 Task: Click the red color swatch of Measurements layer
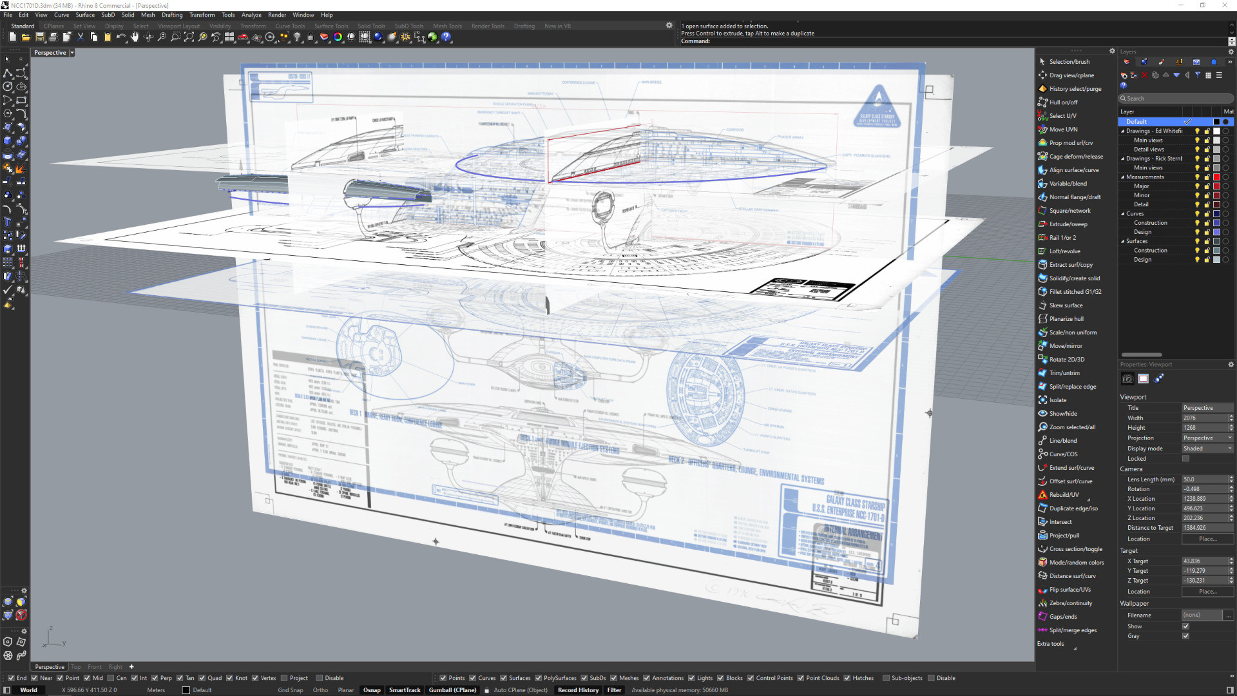pos(1216,177)
